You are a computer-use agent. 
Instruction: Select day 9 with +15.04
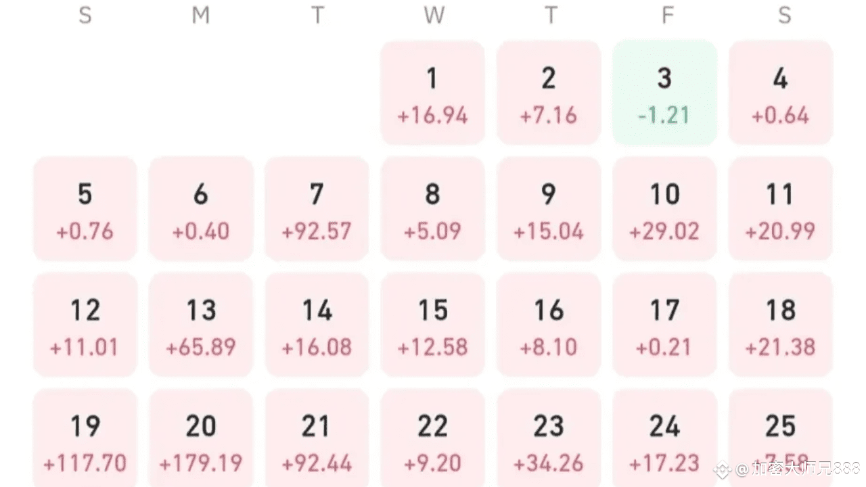(549, 209)
